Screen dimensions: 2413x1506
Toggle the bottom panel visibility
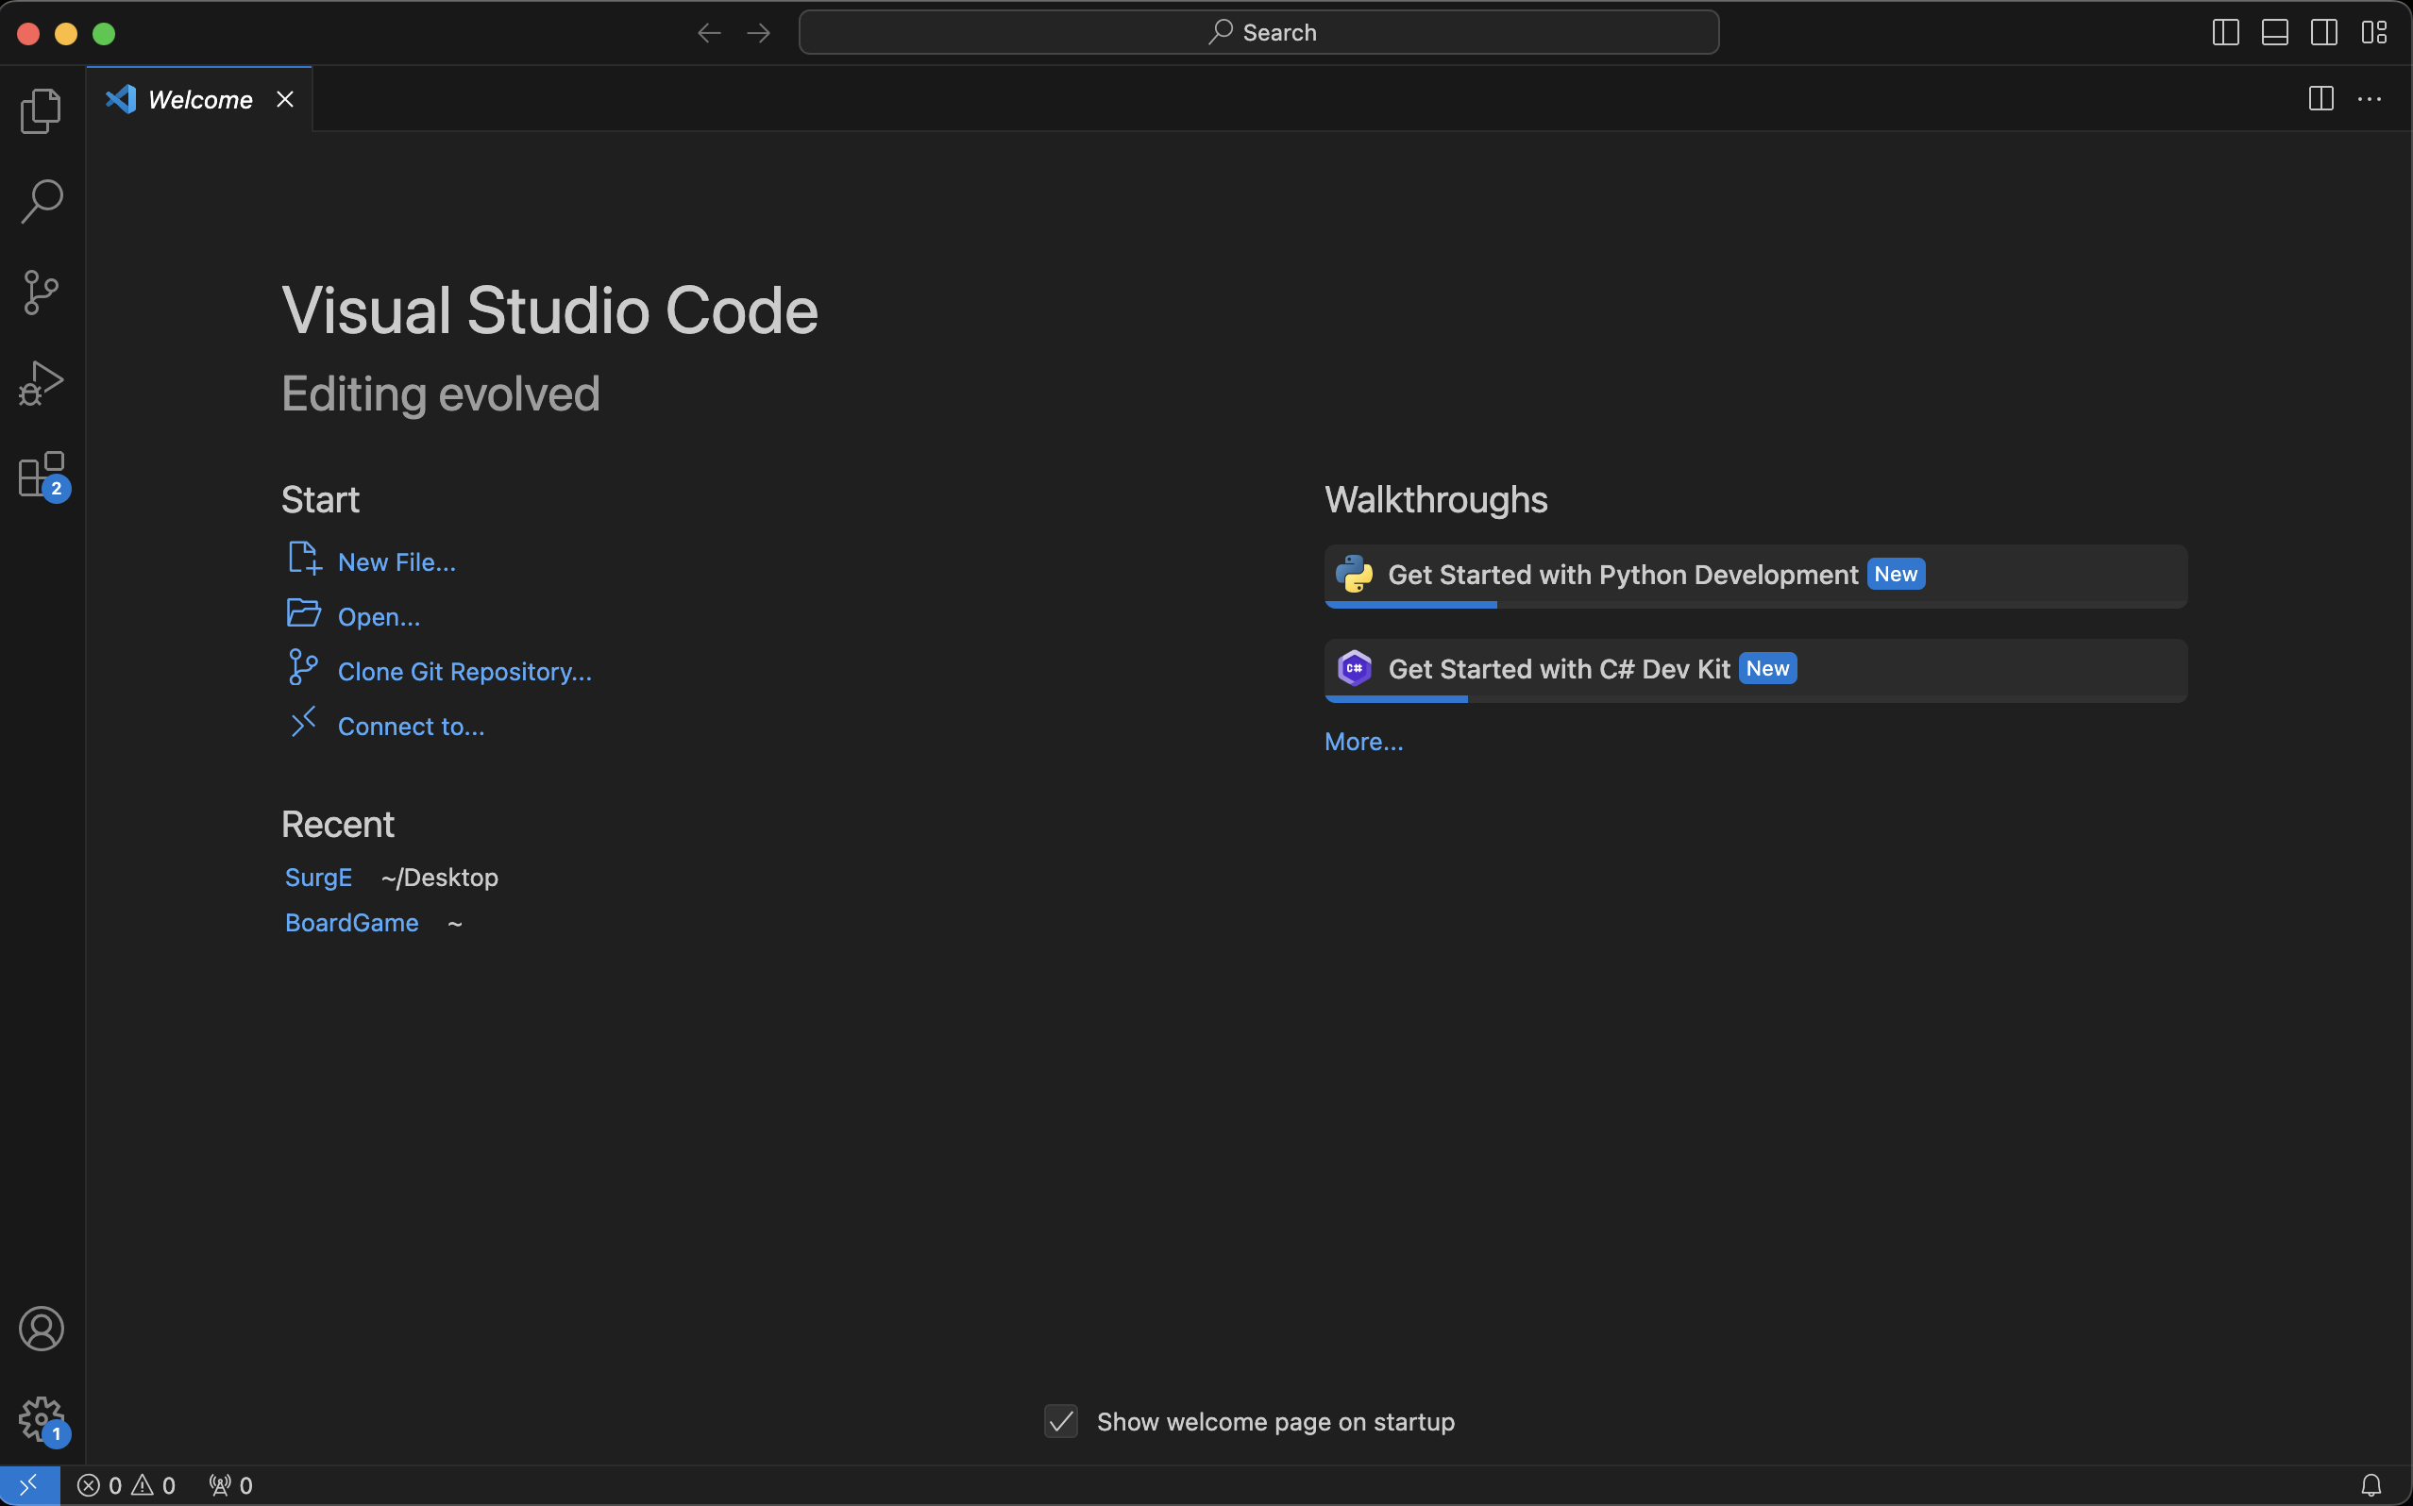coord(2274,33)
